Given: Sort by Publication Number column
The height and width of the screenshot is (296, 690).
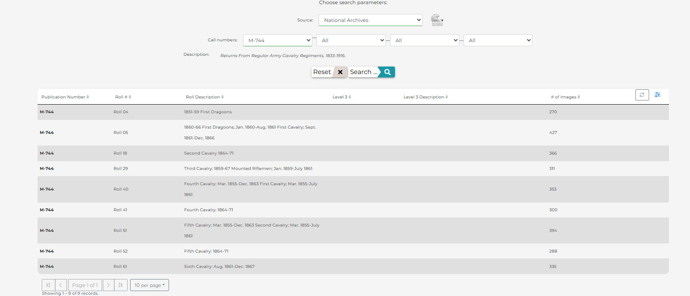Looking at the screenshot, I should [x=65, y=97].
